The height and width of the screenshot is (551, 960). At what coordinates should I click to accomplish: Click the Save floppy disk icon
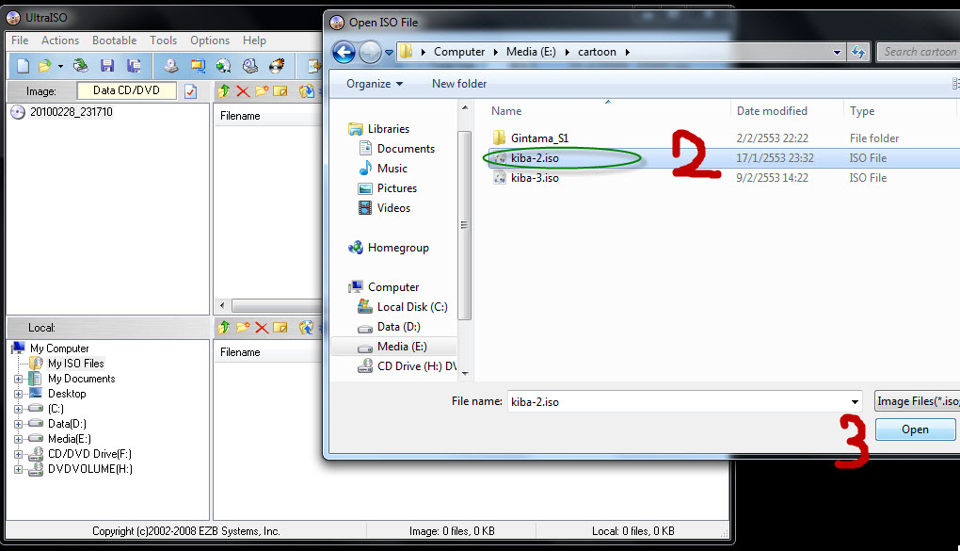[107, 66]
